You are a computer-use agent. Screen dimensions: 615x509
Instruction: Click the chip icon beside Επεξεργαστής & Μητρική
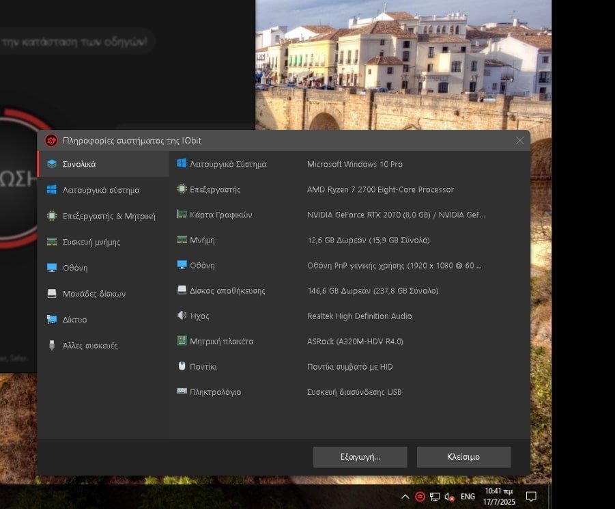click(x=52, y=216)
